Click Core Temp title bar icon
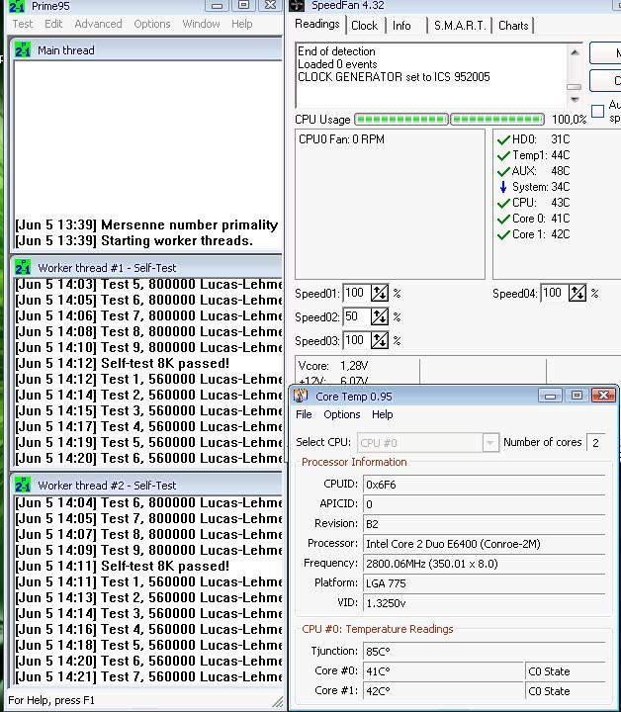This screenshot has height=712, width=621. pyautogui.click(x=301, y=397)
